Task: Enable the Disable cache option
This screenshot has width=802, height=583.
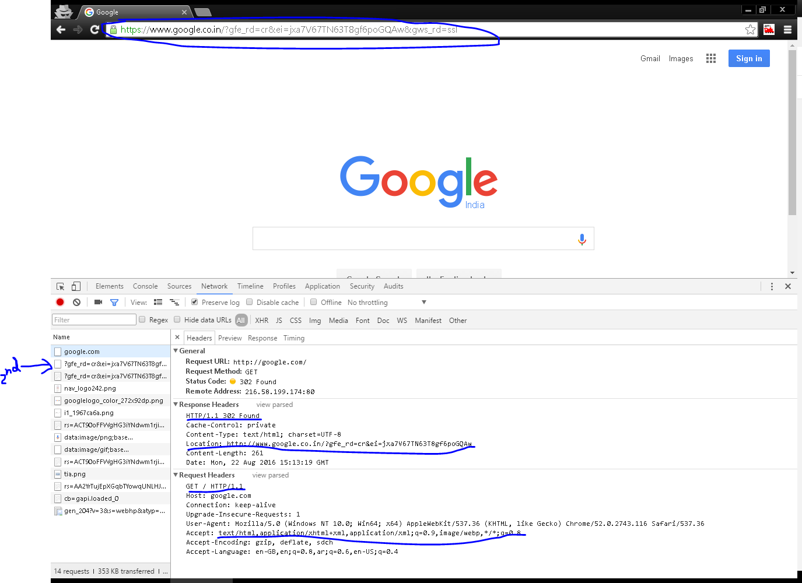Action: (249, 302)
